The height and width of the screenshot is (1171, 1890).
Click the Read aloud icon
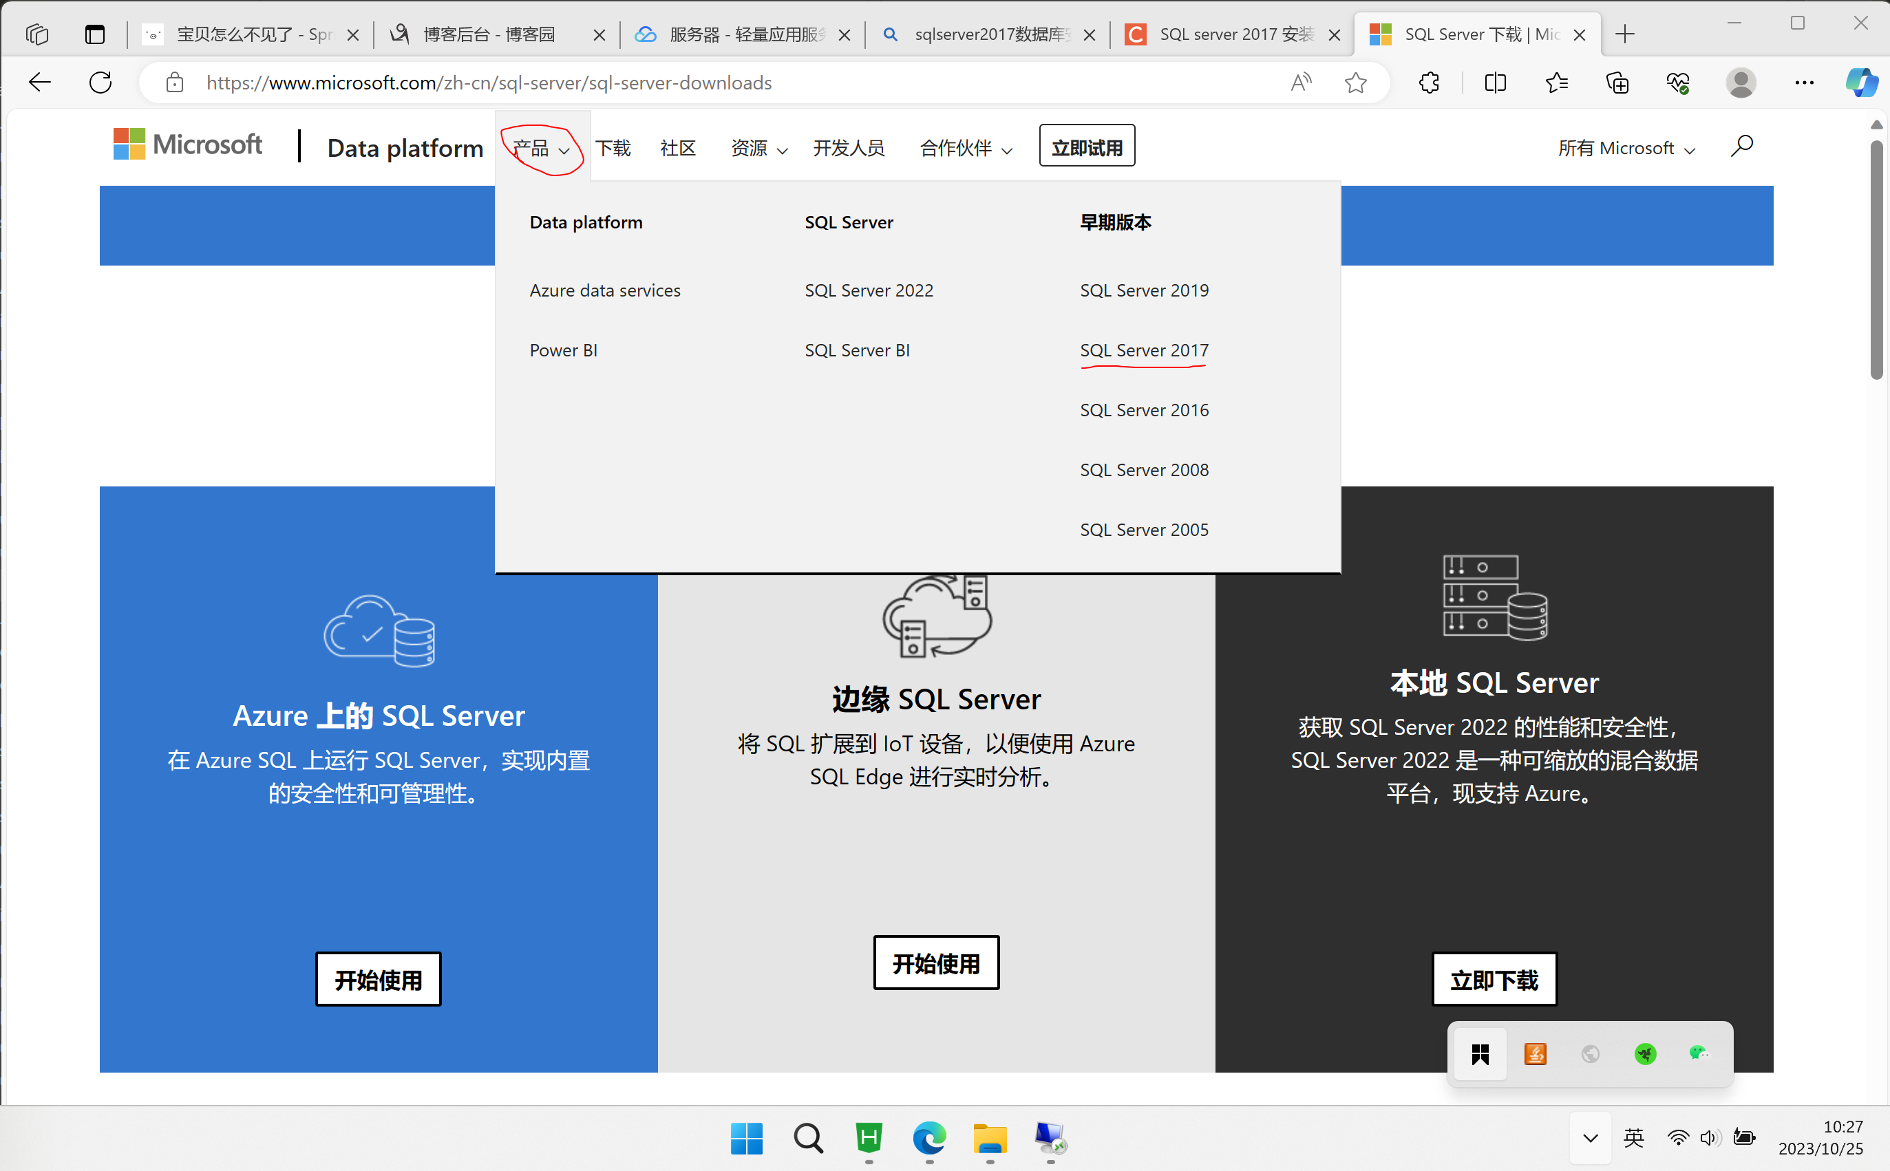coord(1302,82)
